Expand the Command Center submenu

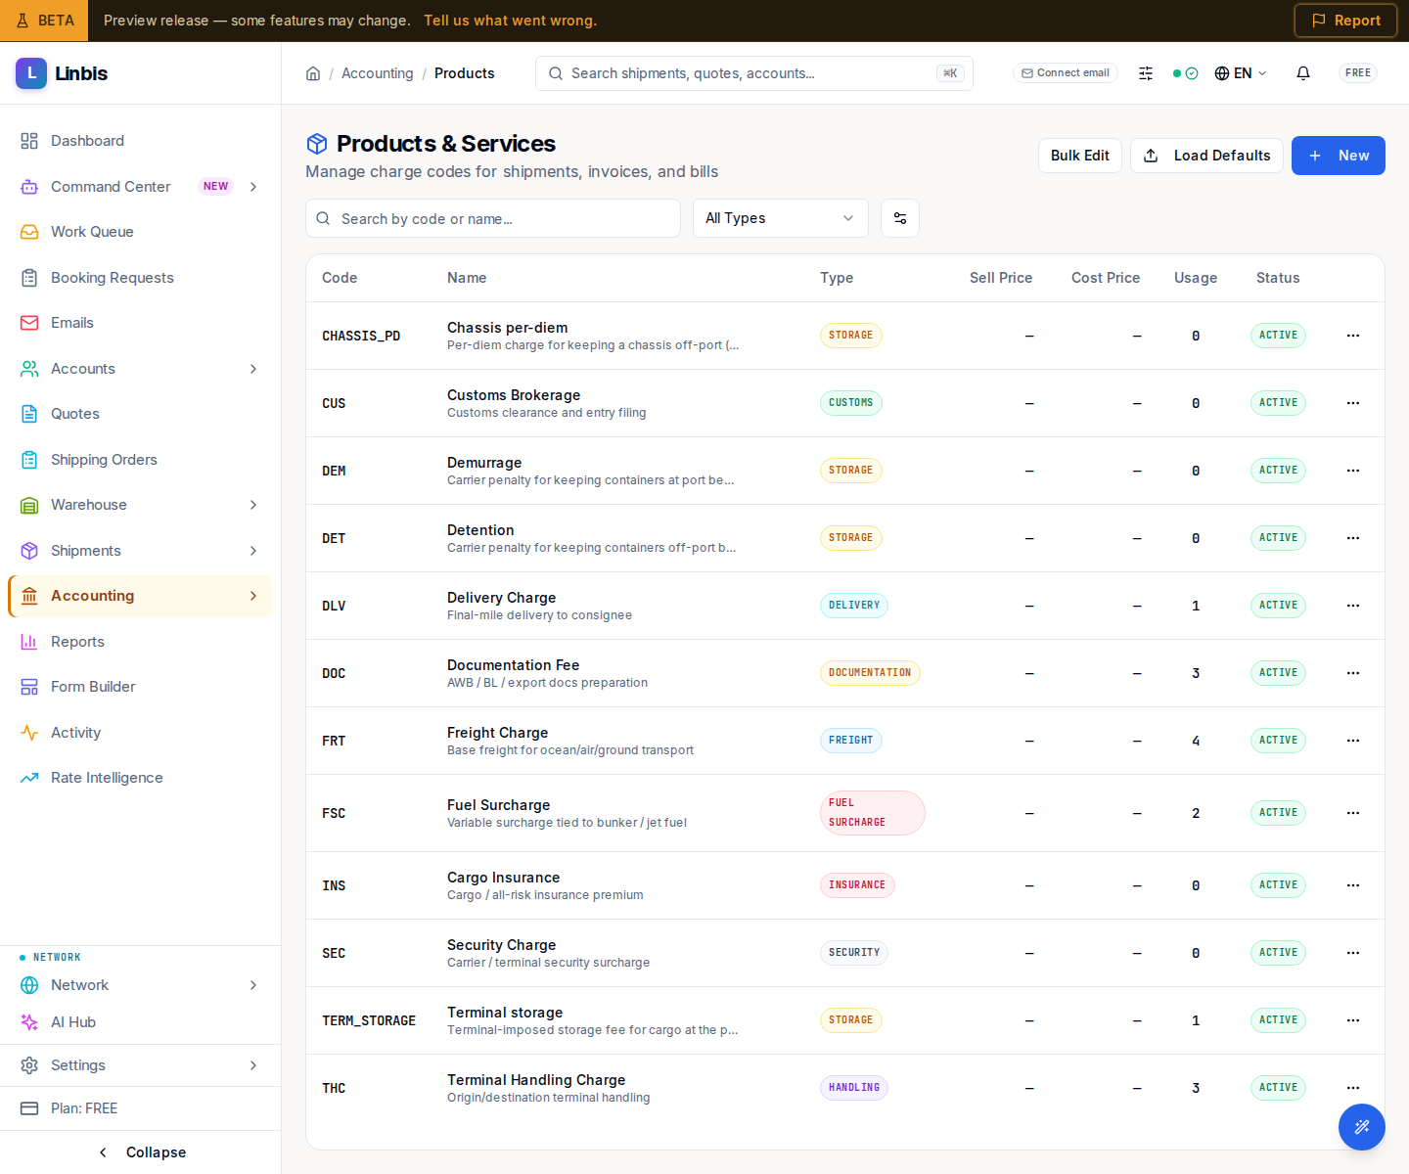(253, 187)
